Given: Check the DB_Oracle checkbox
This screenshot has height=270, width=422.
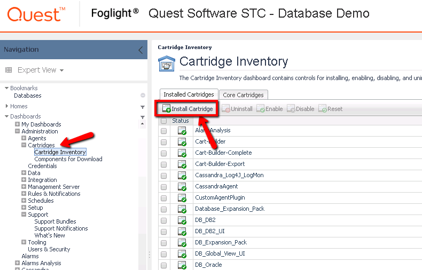Looking at the screenshot, I should coord(163,265).
